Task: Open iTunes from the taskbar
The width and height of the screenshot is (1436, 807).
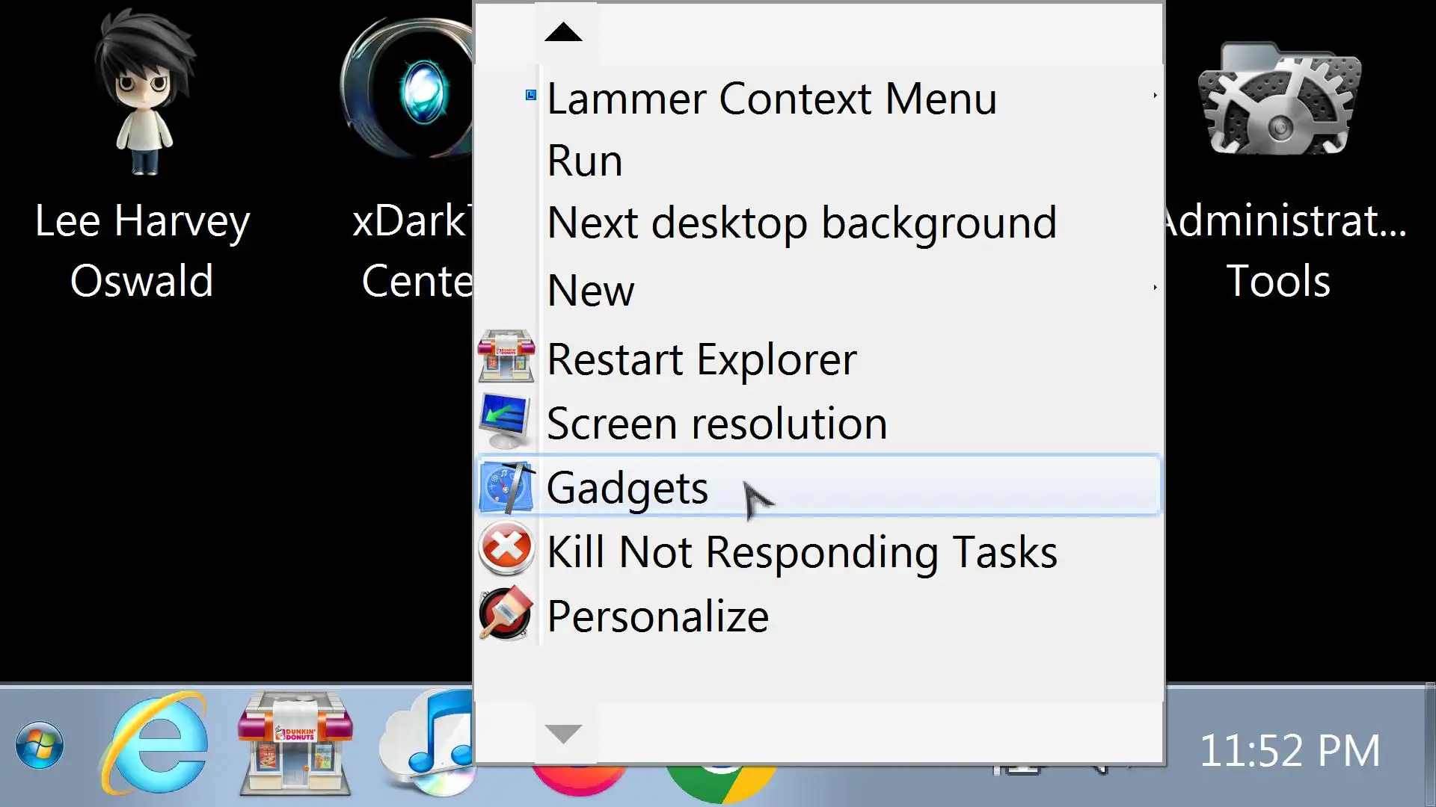Action: (428, 743)
